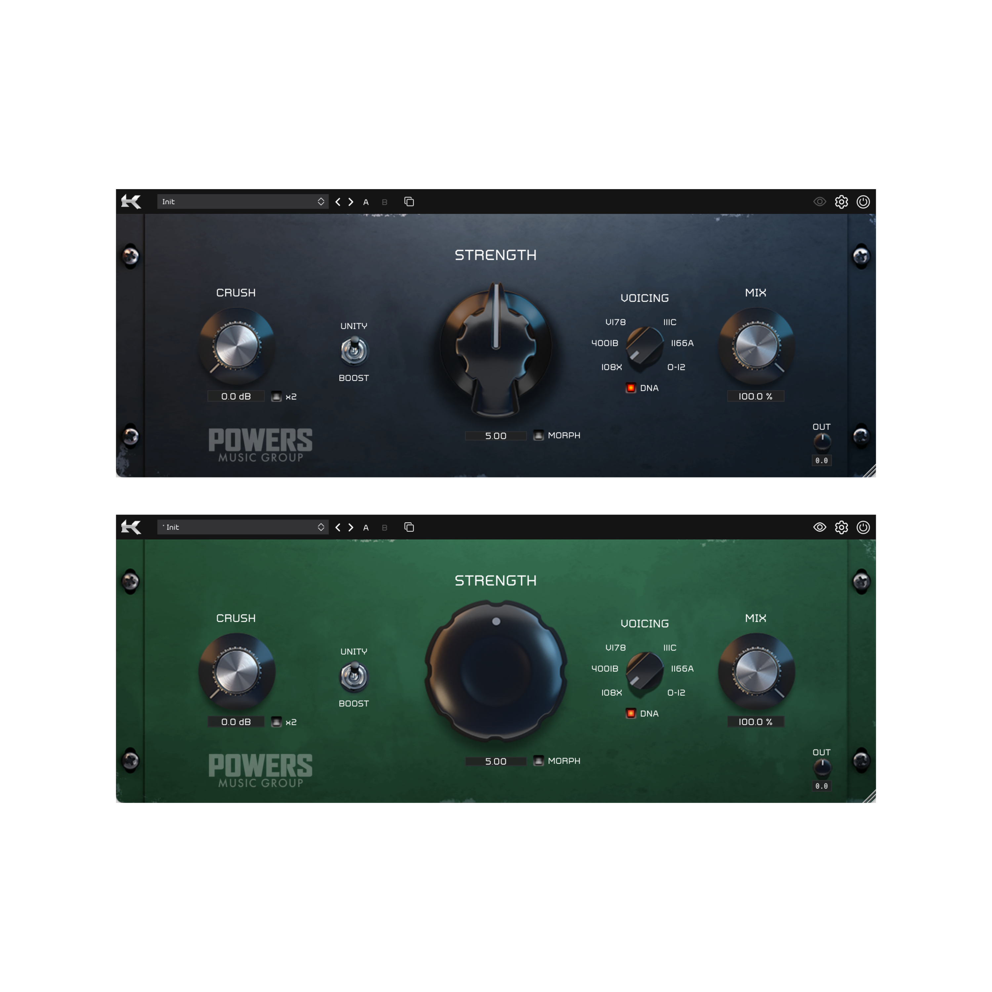This screenshot has height=992, width=992.
Task: Click the settings gear in blue plugin
Action: [841, 202]
